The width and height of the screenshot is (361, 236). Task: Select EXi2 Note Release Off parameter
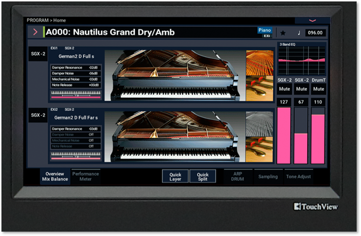[x=75, y=146]
